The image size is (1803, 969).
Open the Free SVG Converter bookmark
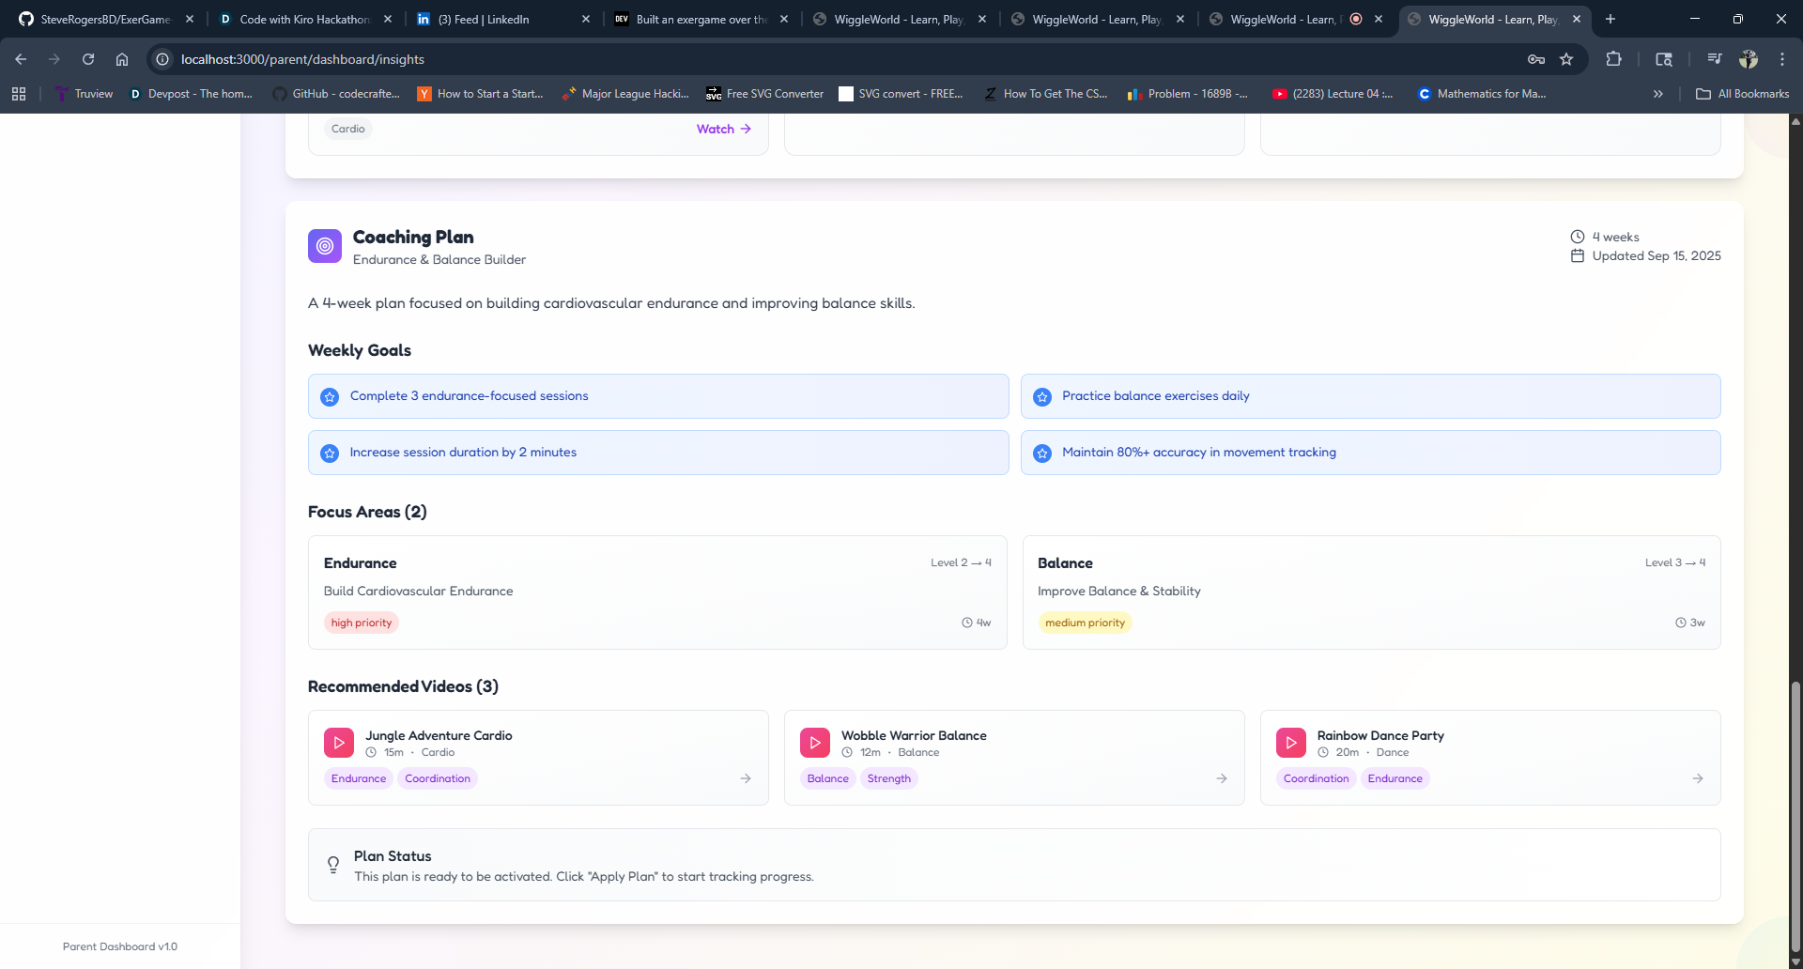click(764, 94)
